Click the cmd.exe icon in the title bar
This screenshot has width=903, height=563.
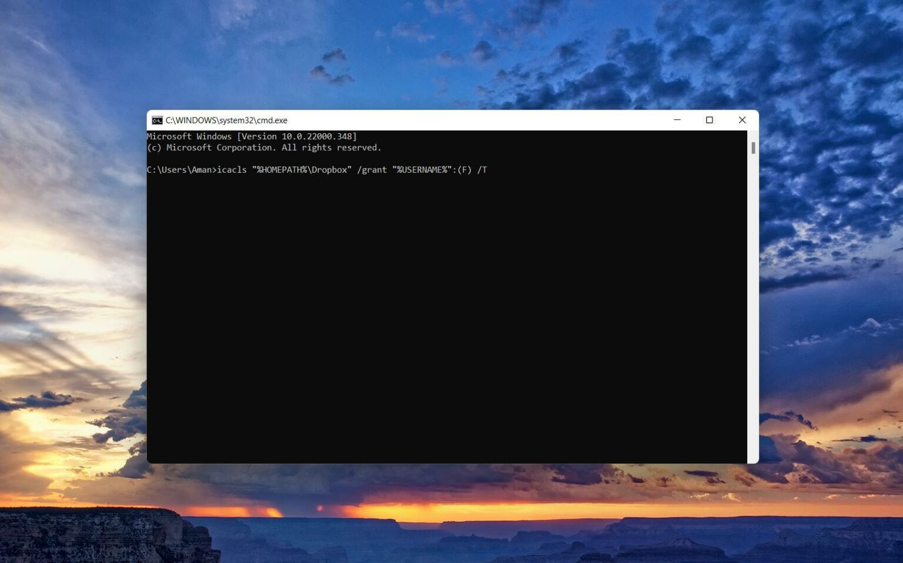click(157, 120)
